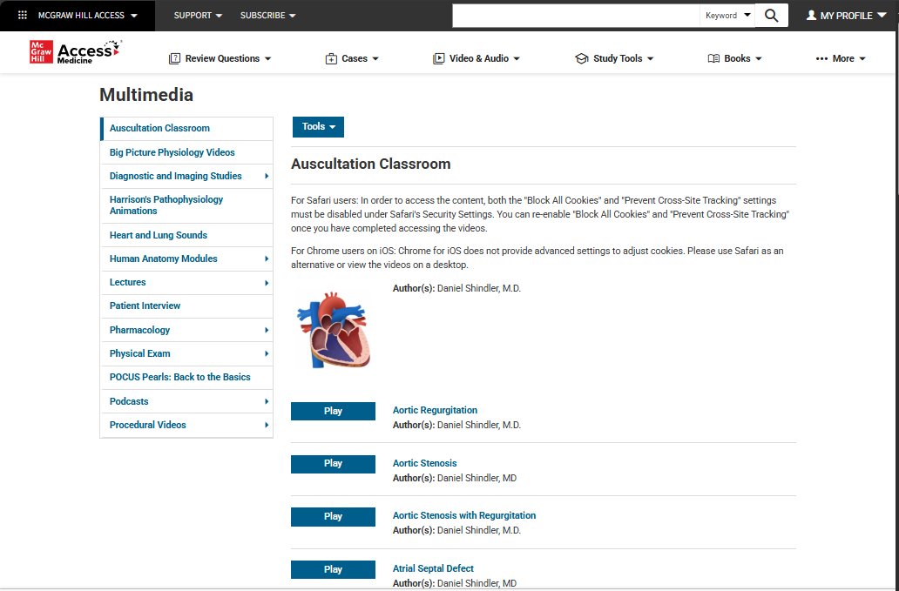Expand the Podcasts submenu arrow
Screen dimensions: 899x591
[x=266, y=401]
